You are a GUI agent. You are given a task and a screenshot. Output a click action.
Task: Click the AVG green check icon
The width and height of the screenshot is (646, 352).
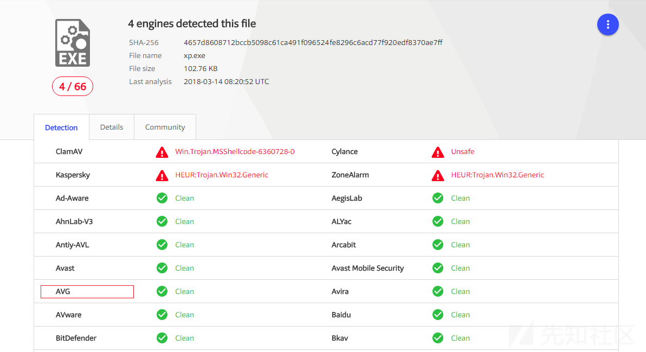pos(162,291)
